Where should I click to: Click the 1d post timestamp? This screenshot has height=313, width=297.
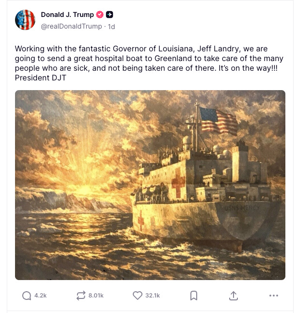(111, 27)
